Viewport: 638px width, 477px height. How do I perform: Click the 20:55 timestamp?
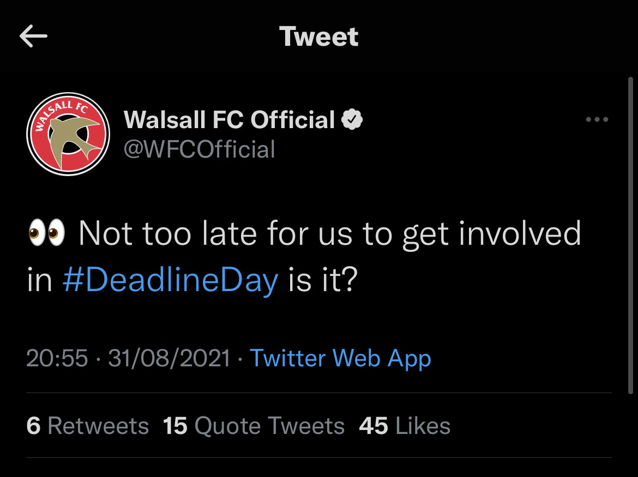[57, 358]
